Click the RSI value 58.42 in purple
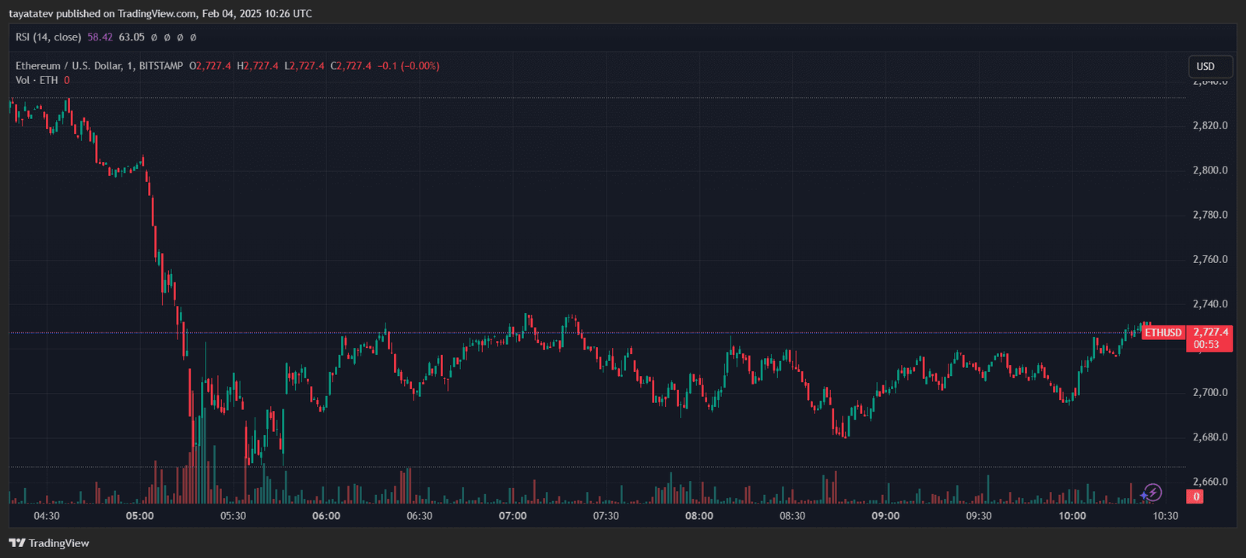 point(100,37)
